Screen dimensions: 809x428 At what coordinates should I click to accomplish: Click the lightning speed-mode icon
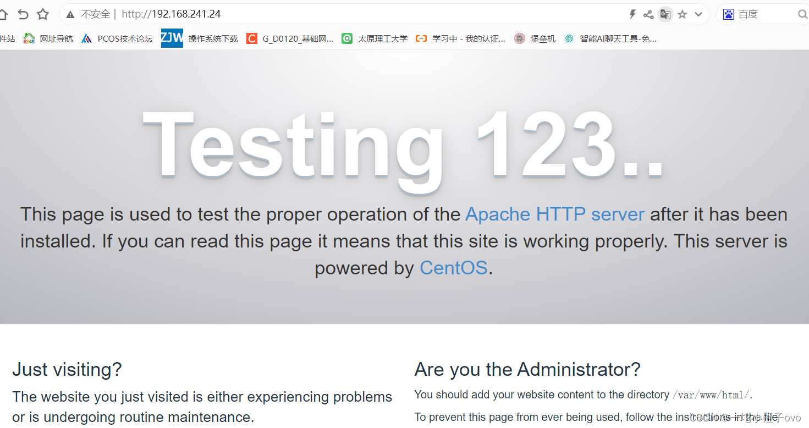click(x=632, y=14)
